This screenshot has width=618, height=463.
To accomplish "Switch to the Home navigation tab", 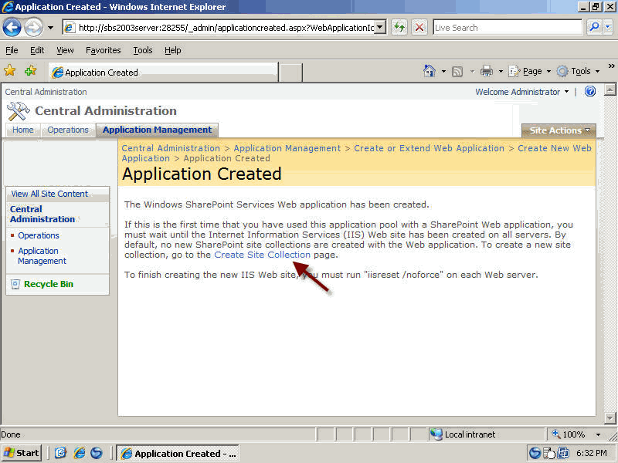I will [x=23, y=130].
